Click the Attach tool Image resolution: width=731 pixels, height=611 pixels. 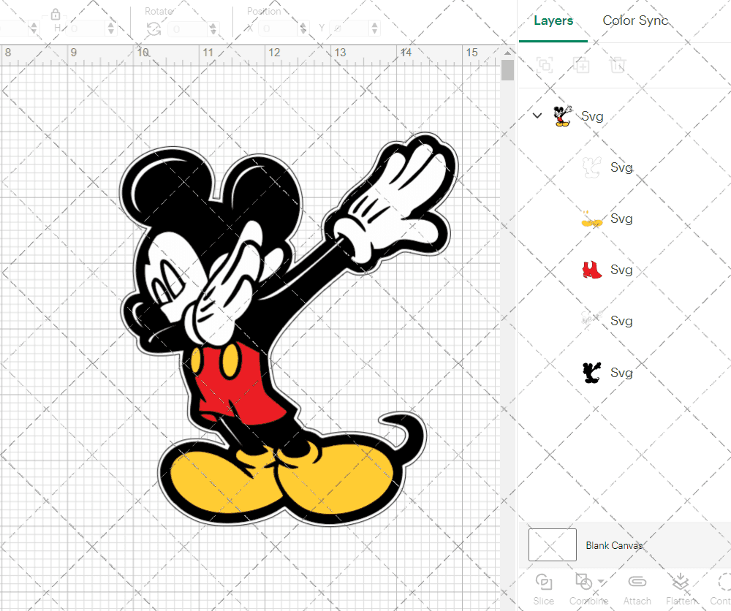click(x=637, y=590)
